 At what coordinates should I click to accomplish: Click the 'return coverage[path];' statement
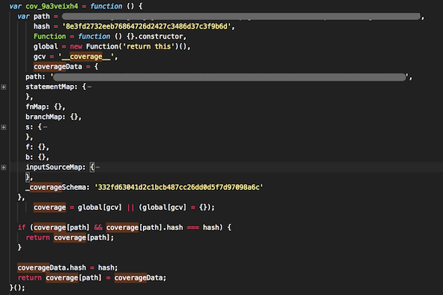click(70, 238)
